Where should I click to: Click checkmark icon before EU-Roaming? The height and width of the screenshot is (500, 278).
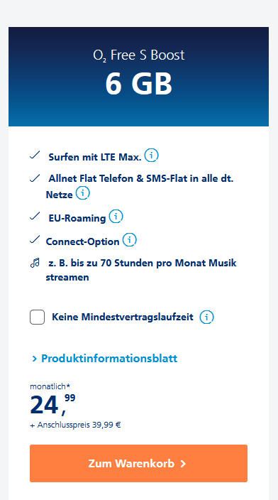(35, 216)
